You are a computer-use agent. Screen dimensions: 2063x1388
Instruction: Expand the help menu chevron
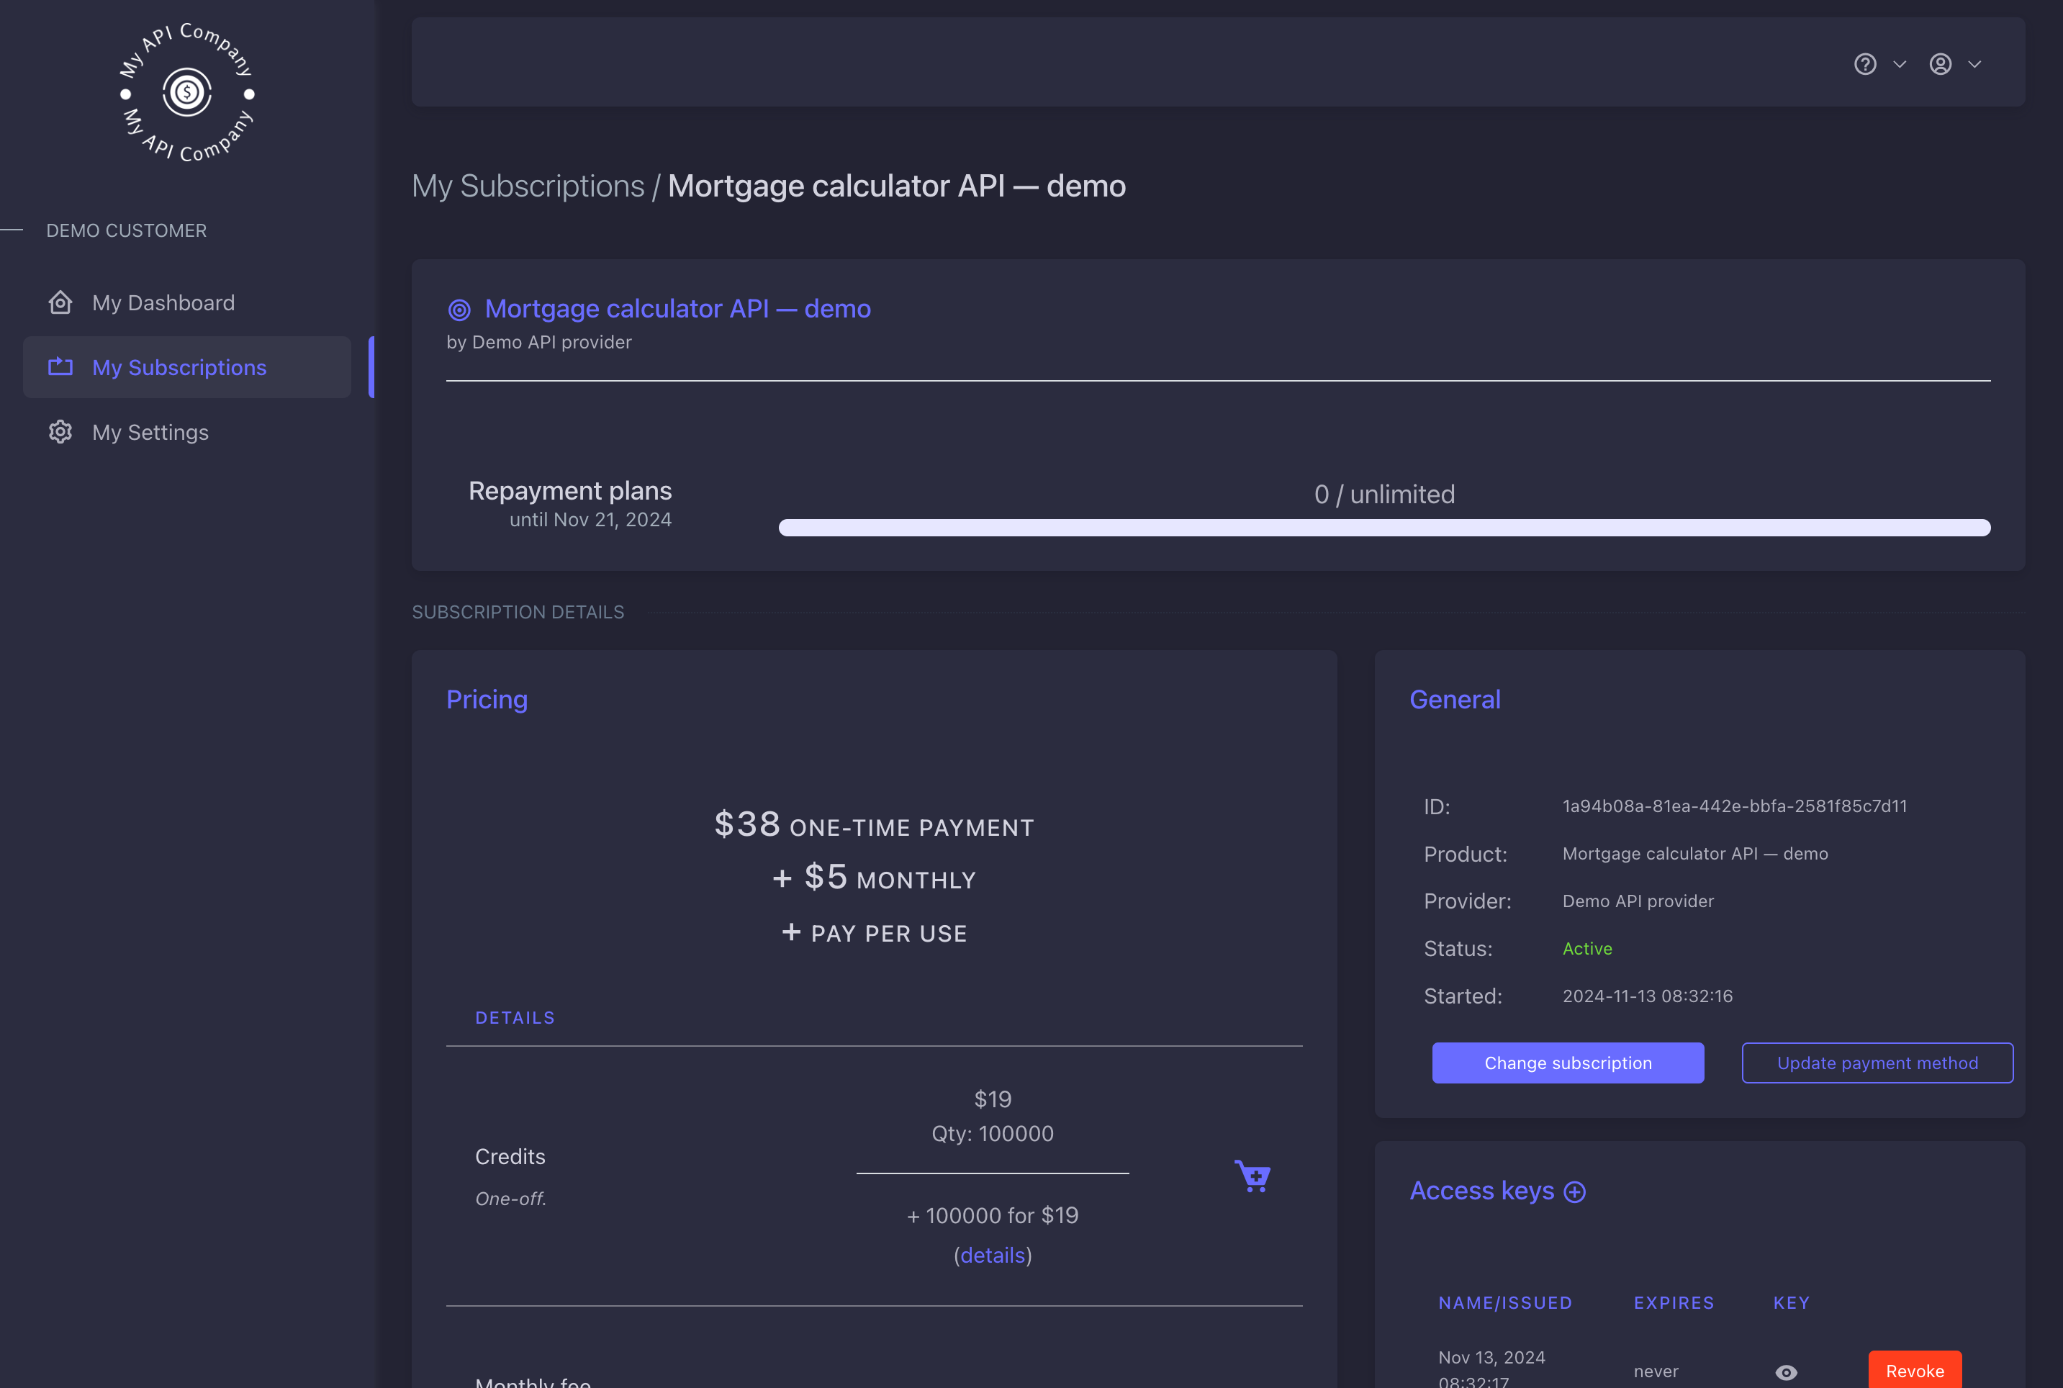pos(1900,65)
